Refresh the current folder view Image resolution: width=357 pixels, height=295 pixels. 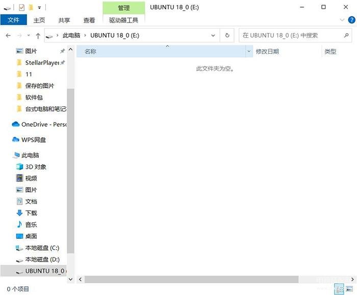tap(227, 36)
